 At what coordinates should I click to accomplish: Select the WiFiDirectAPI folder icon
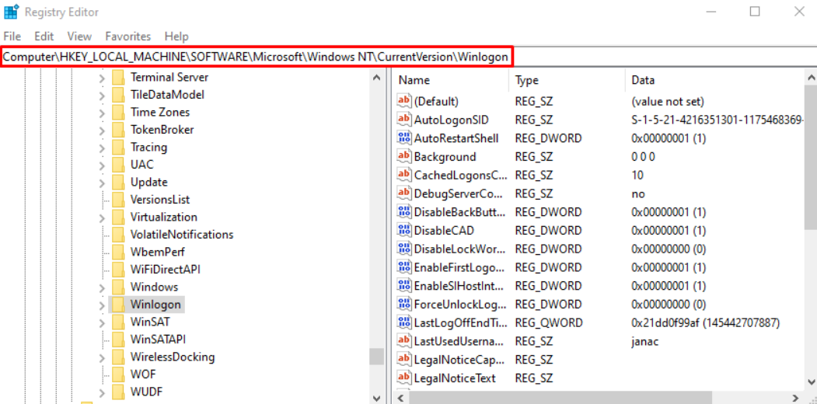(x=118, y=270)
